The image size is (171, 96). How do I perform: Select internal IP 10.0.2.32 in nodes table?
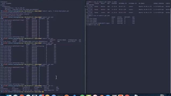(x=122, y=6)
